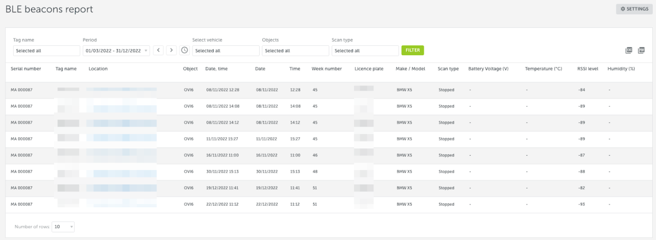Click the Battery Voltage (V) column header

coord(488,69)
